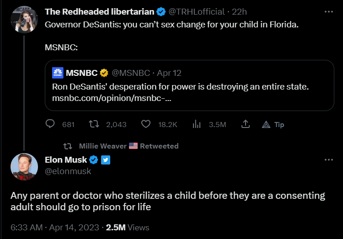
Task: Open the @TRHLofficial handle
Action: point(197,12)
